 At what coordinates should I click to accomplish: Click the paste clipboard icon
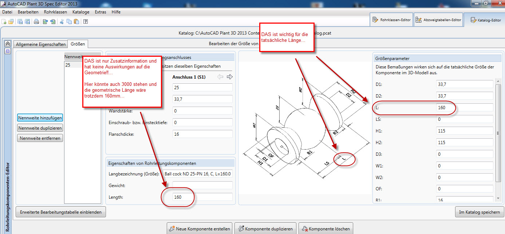[76, 21]
